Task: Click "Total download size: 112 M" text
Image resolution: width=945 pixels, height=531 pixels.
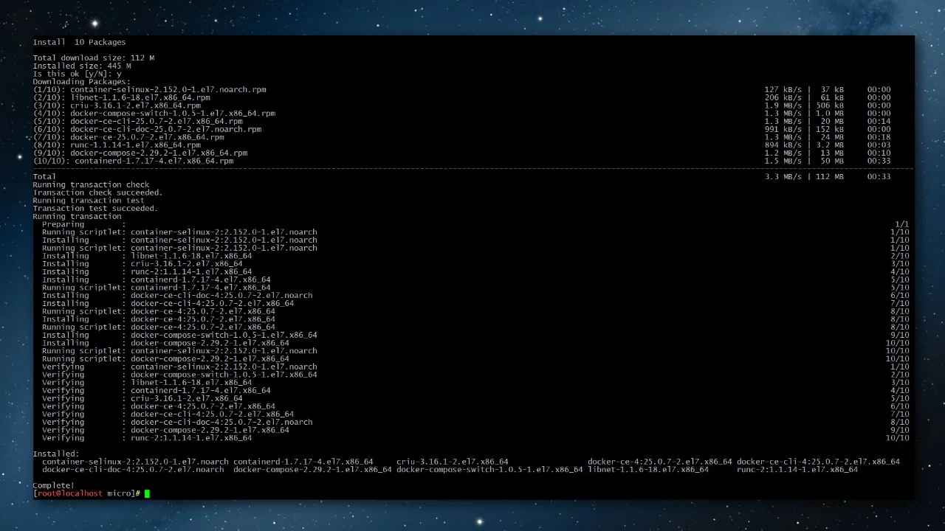Action: [93, 58]
